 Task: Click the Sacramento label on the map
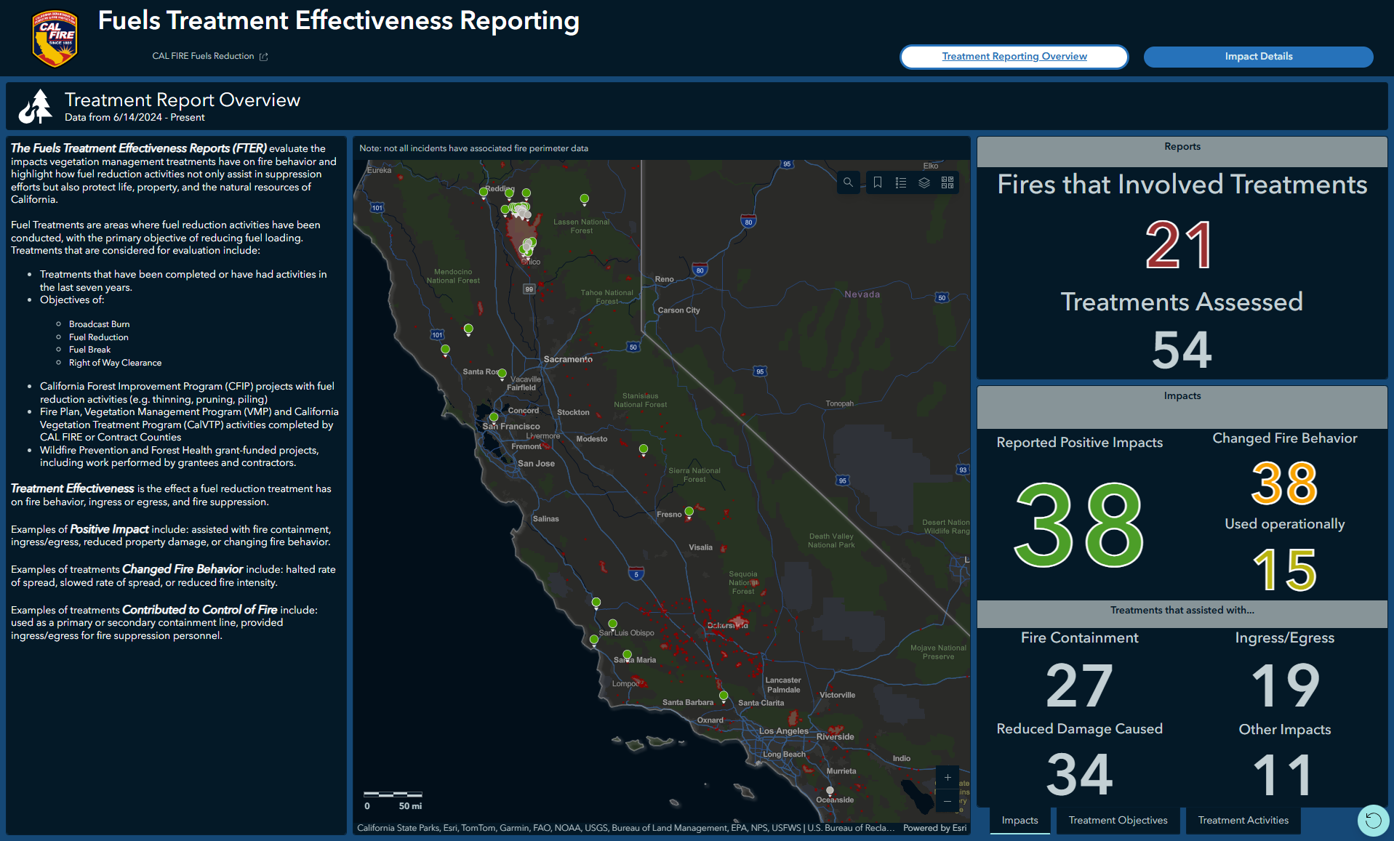(x=568, y=360)
